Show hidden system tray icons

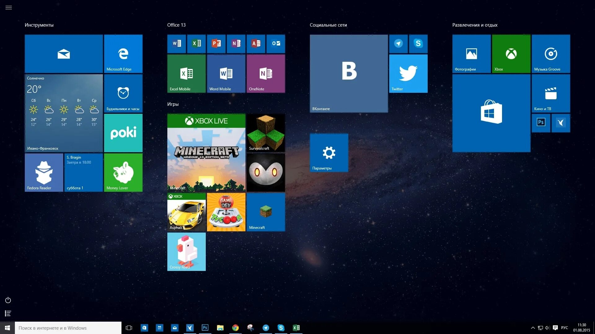(x=533, y=328)
